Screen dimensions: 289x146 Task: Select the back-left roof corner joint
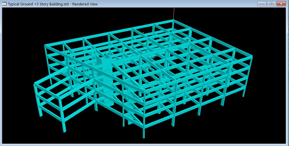45,46
